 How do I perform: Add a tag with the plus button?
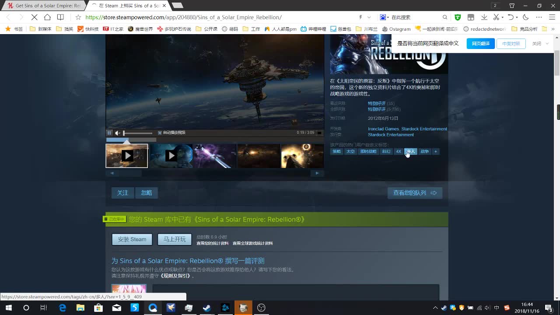pyautogui.click(x=436, y=151)
